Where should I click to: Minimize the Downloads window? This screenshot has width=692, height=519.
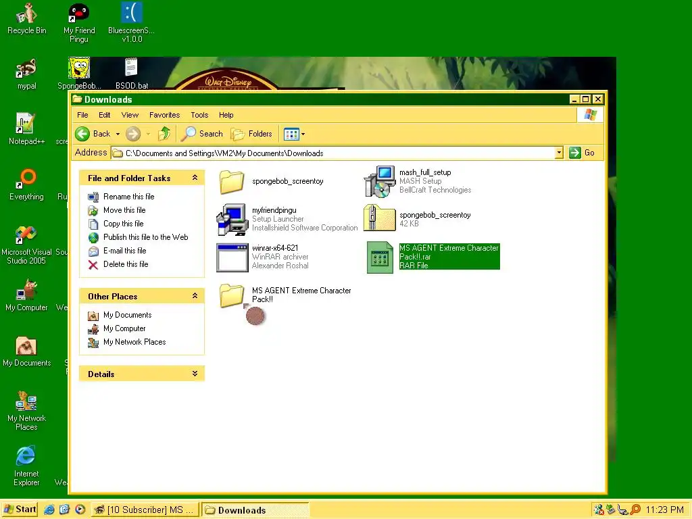[574, 99]
